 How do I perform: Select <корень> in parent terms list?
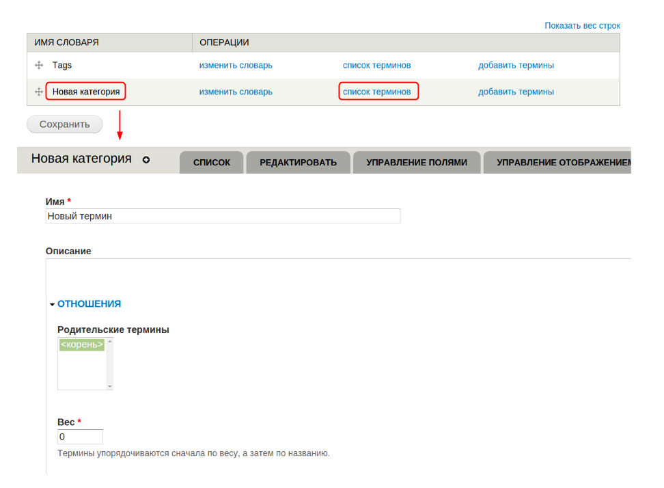click(x=81, y=345)
